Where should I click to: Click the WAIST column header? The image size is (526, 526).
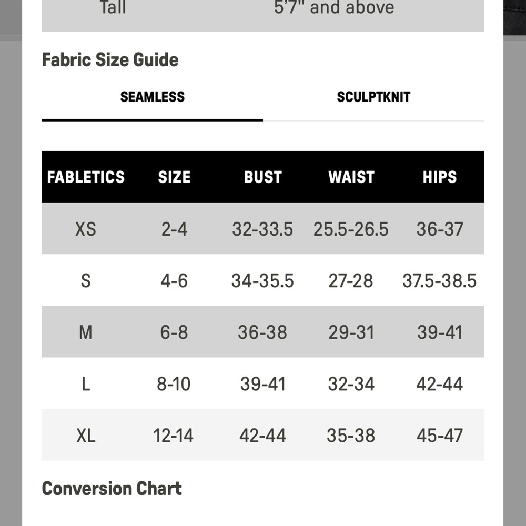tap(351, 177)
